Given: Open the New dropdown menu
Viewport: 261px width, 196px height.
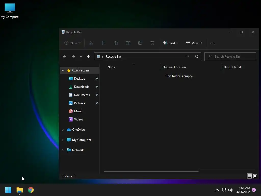Looking at the screenshot, I should (x=72, y=43).
